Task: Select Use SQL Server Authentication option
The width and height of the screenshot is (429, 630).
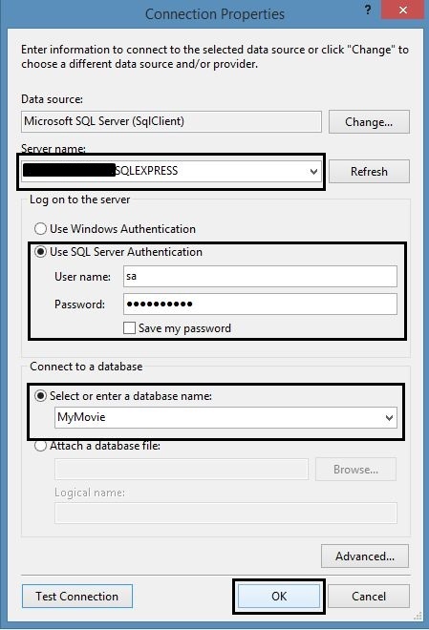Action: click(x=40, y=252)
